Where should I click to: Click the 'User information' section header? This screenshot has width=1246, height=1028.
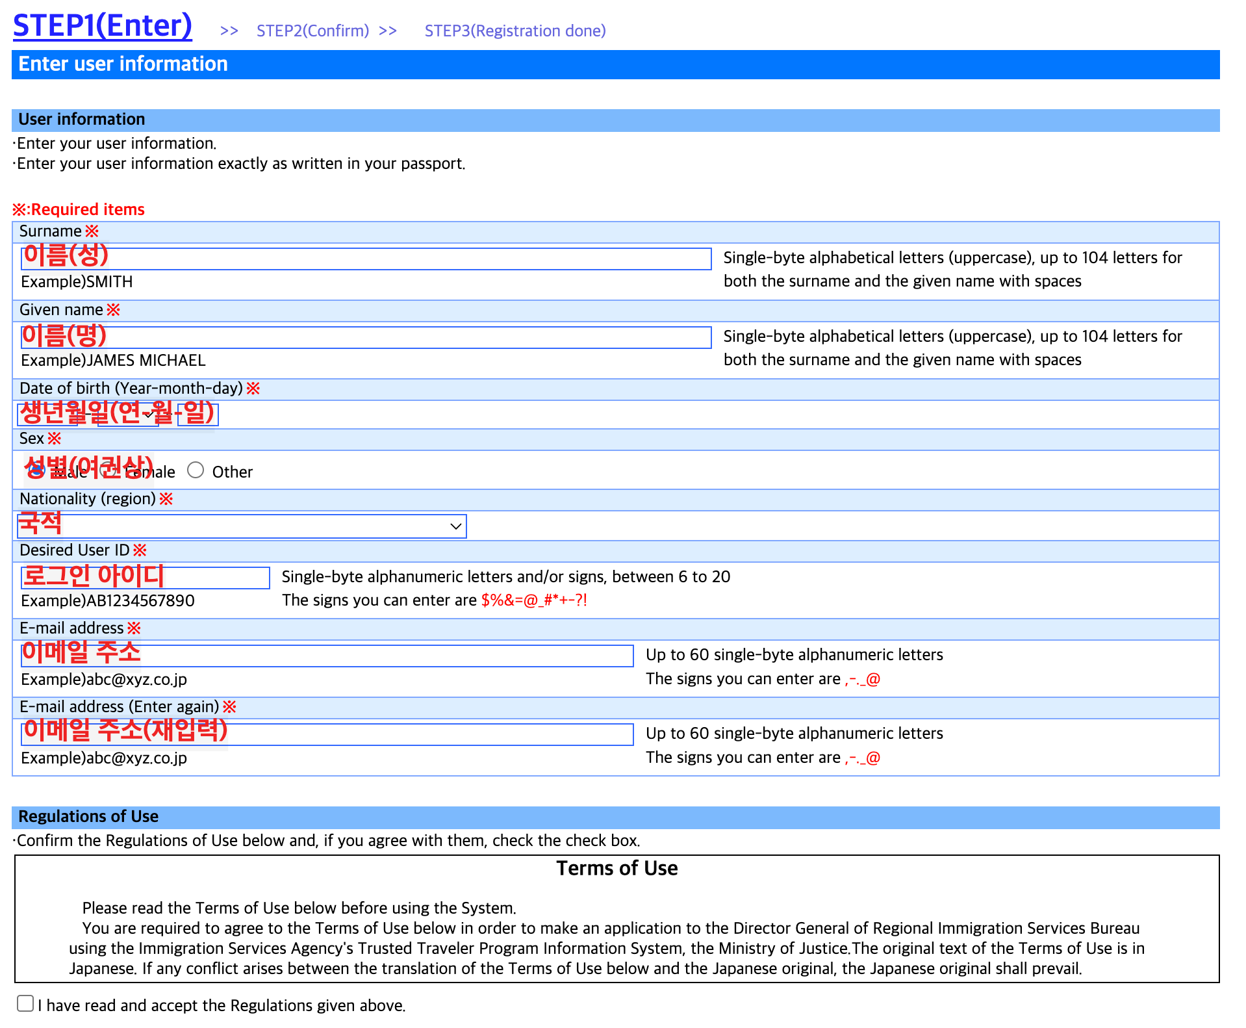[x=616, y=120]
